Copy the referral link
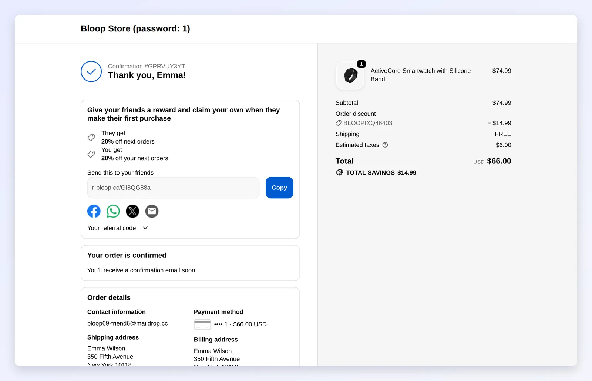The width and height of the screenshot is (592, 381). [279, 188]
